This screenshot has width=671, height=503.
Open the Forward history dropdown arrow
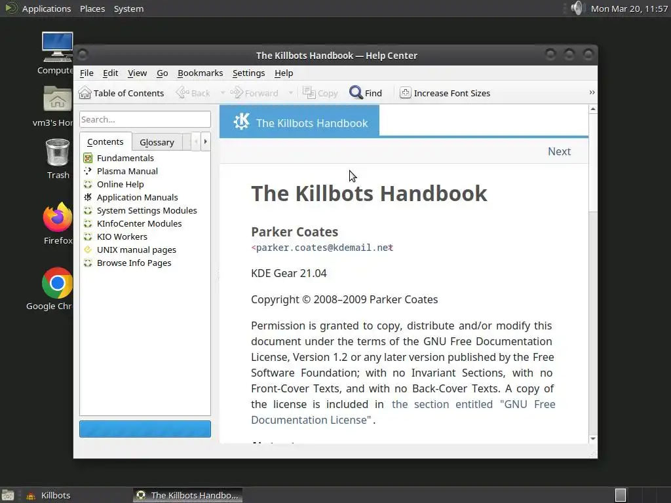tap(290, 93)
